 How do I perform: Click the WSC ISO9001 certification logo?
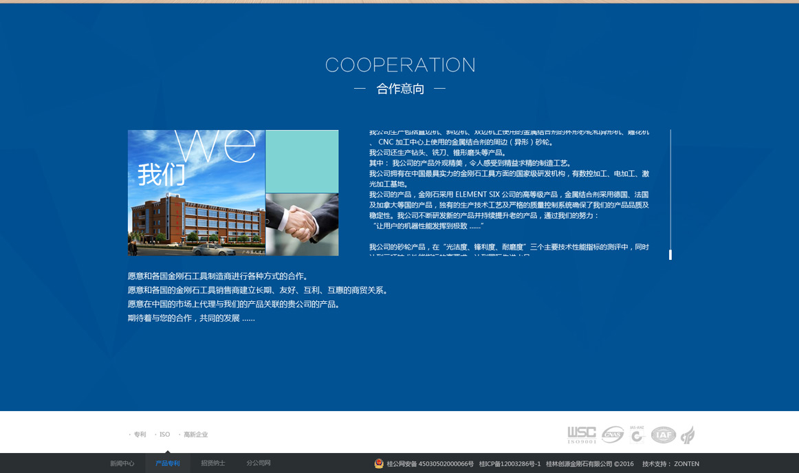(x=582, y=434)
